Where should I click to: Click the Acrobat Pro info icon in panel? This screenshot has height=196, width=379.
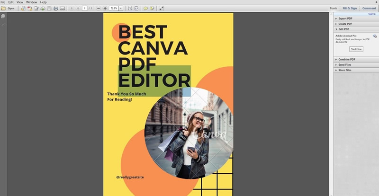click(375, 36)
